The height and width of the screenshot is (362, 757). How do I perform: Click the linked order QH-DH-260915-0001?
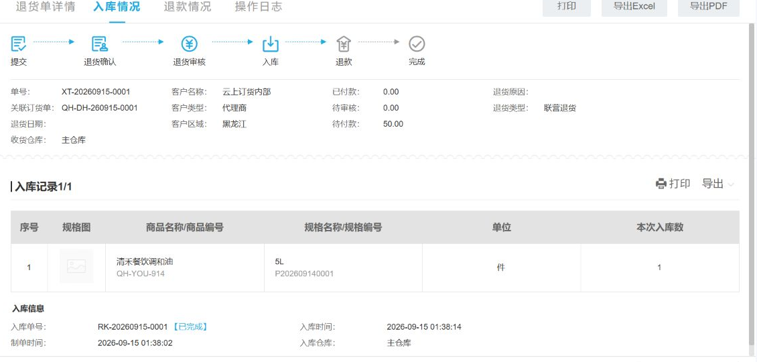99,108
